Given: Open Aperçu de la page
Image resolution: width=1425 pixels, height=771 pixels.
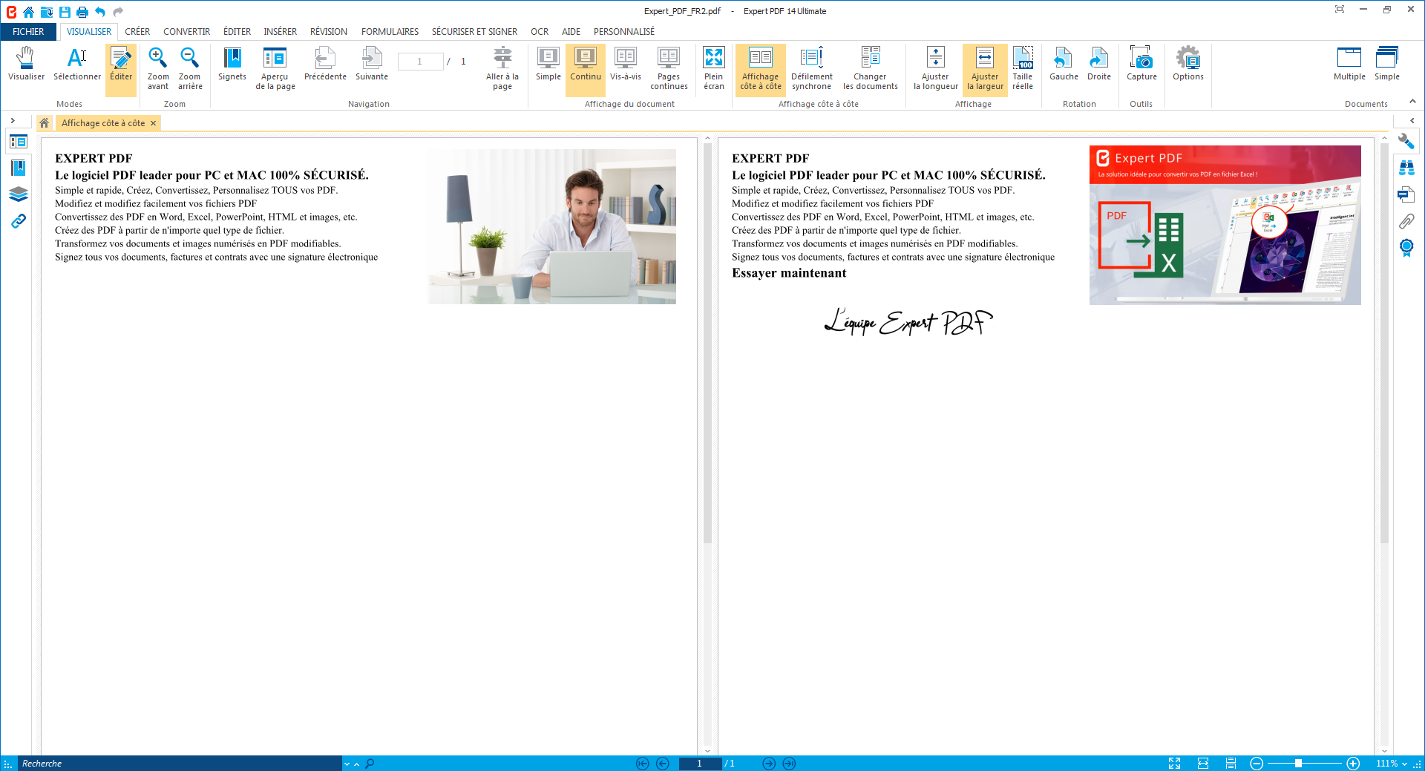Looking at the screenshot, I should (275, 69).
